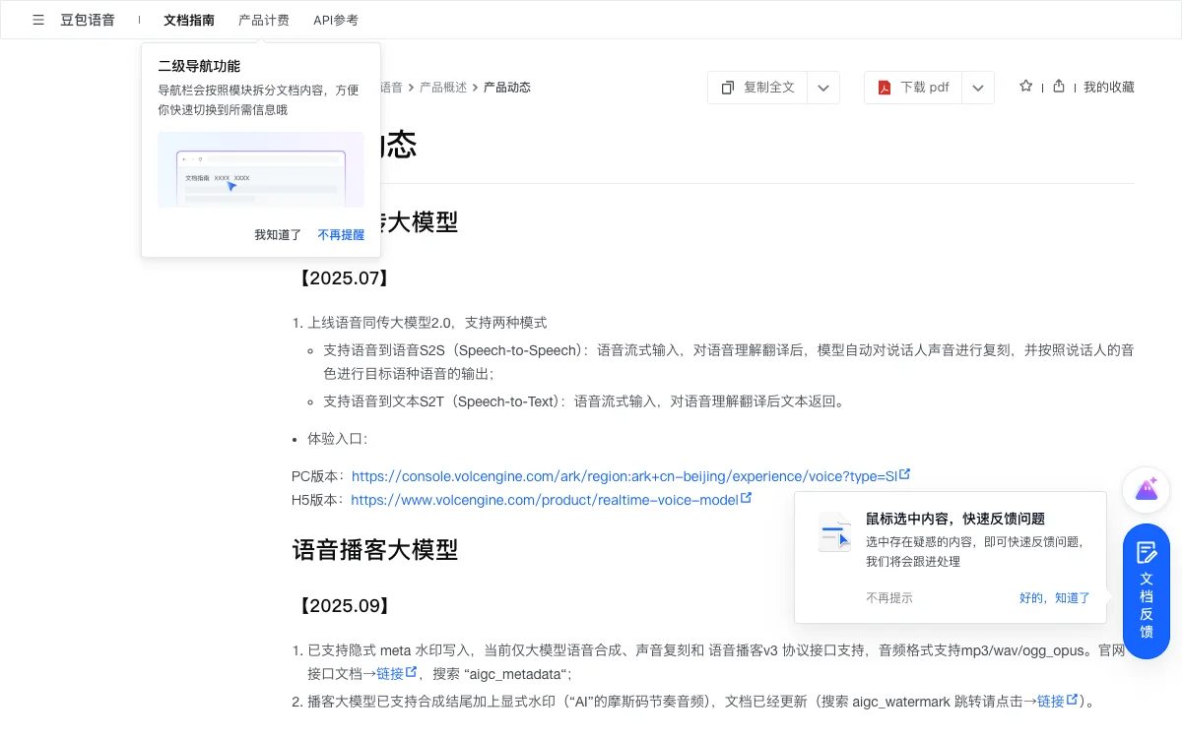1182x738 pixels.
Task: Click 好的，知道了 in the feedback popup
Action: click(x=1055, y=598)
